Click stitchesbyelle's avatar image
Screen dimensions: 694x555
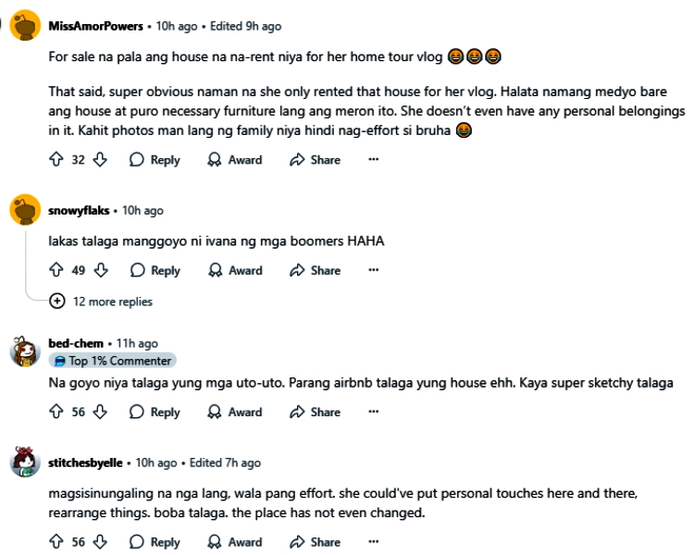click(x=24, y=463)
